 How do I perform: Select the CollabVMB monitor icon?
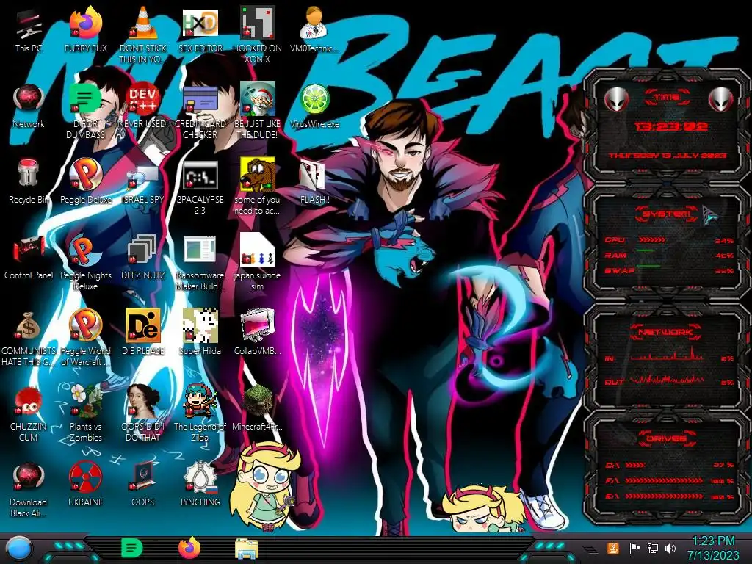(257, 333)
